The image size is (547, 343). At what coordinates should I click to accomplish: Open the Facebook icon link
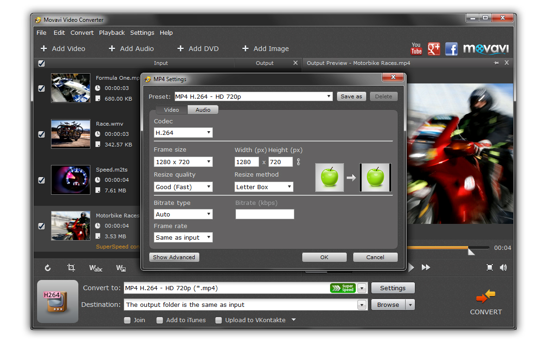click(452, 49)
